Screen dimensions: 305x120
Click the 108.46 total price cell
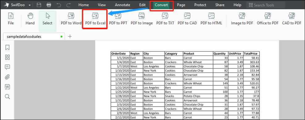point(252,66)
